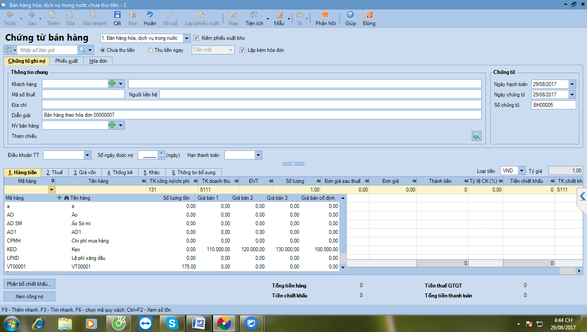Open the sales type dropdown 'Bán hàng hóa, dịch vụ trong nước'
The height and width of the screenshot is (332, 587).
[x=186, y=38]
